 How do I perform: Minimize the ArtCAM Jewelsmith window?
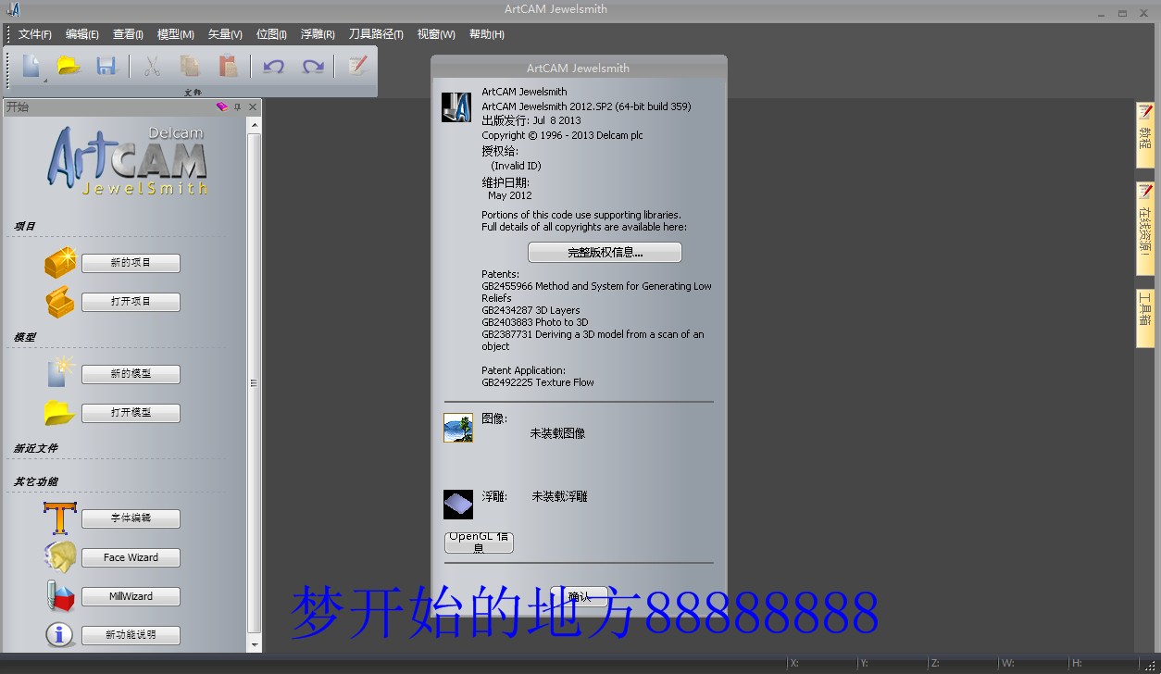(x=1100, y=13)
